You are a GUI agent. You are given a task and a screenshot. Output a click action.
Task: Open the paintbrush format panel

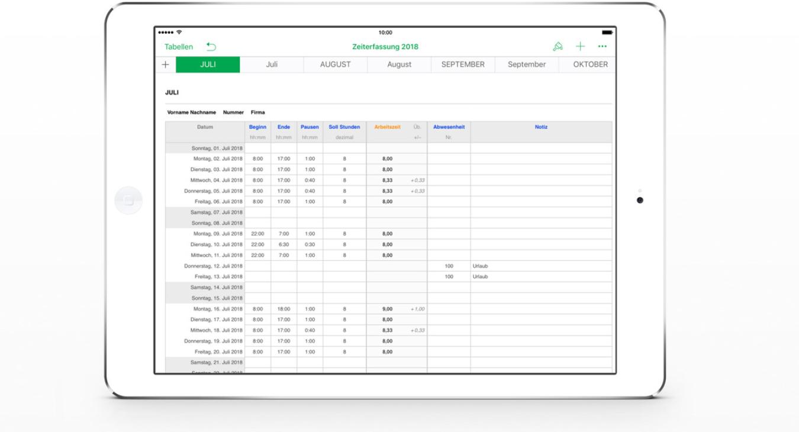click(x=557, y=47)
